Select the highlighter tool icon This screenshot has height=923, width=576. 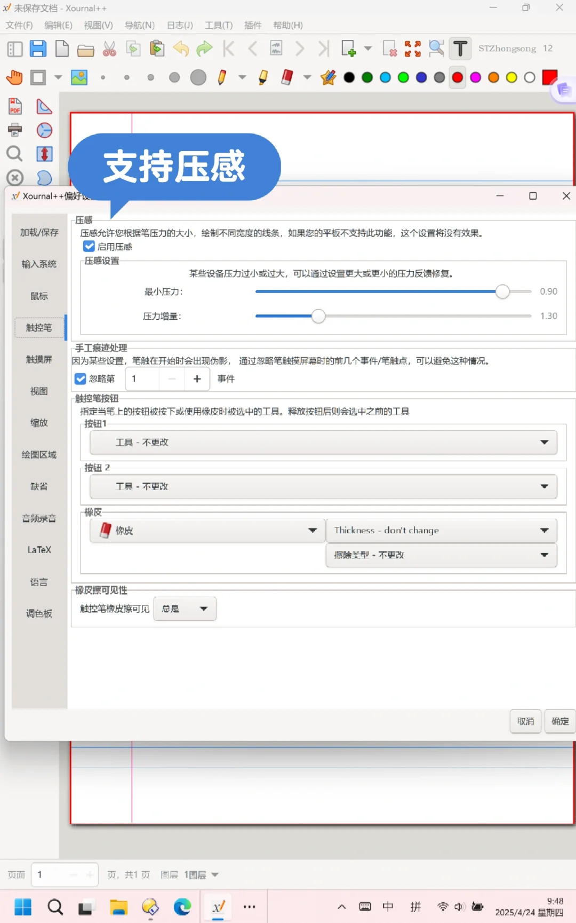263,77
